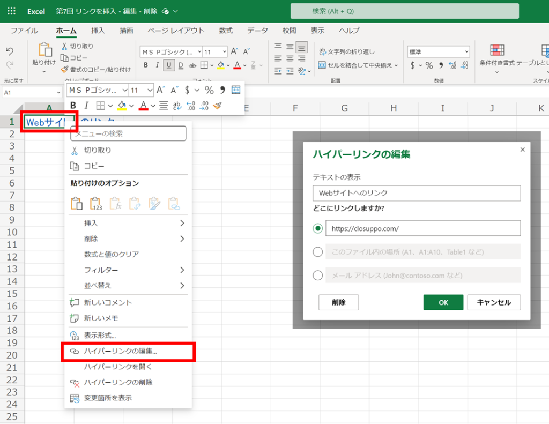This screenshot has width=549, height=424.
Task: Click ribbon increase font size icon
Action: click(x=234, y=51)
